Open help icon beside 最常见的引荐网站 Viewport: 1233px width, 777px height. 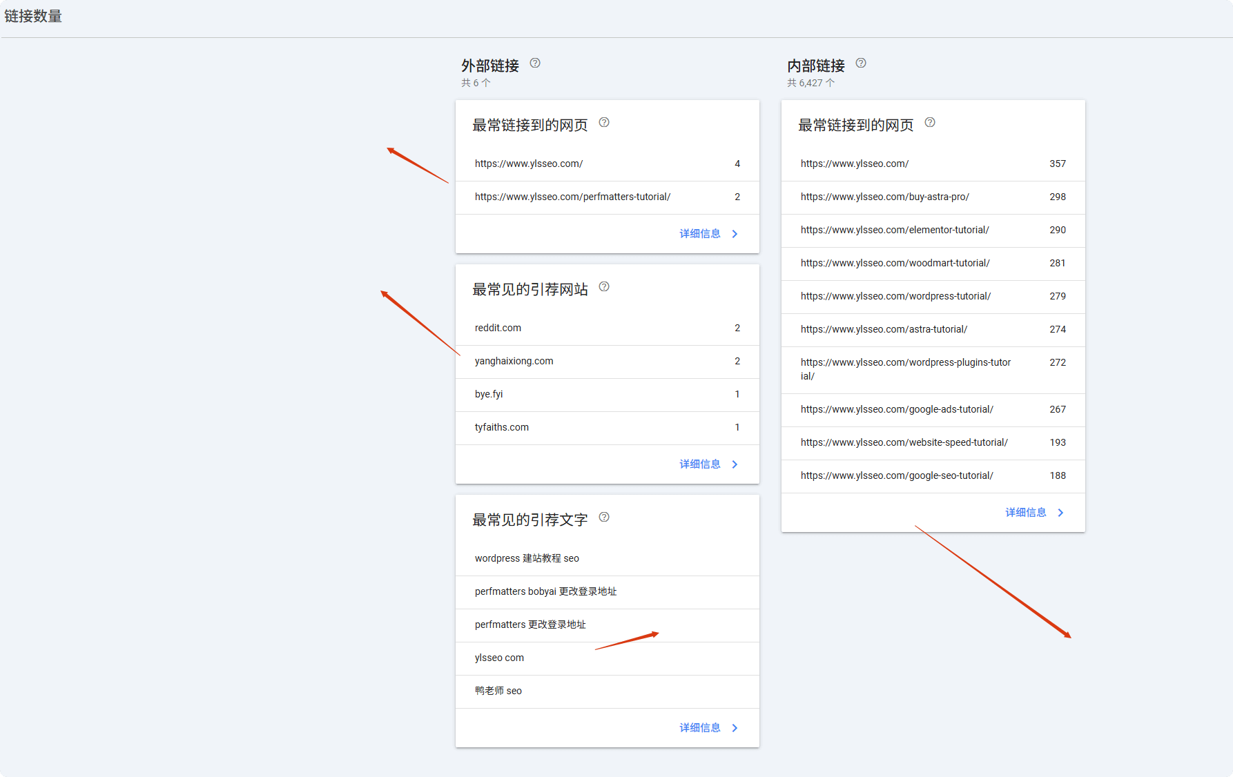(604, 287)
